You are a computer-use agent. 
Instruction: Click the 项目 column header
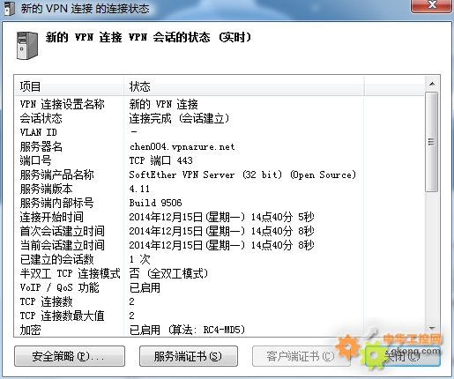tap(70, 86)
